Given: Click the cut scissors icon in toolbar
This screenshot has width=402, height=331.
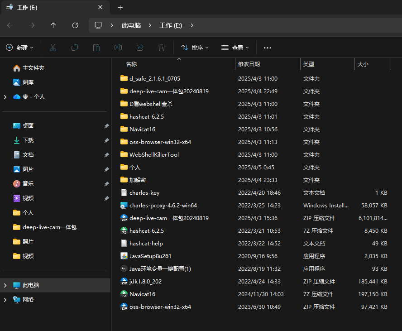Looking at the screenshot, I should point(53,48).
